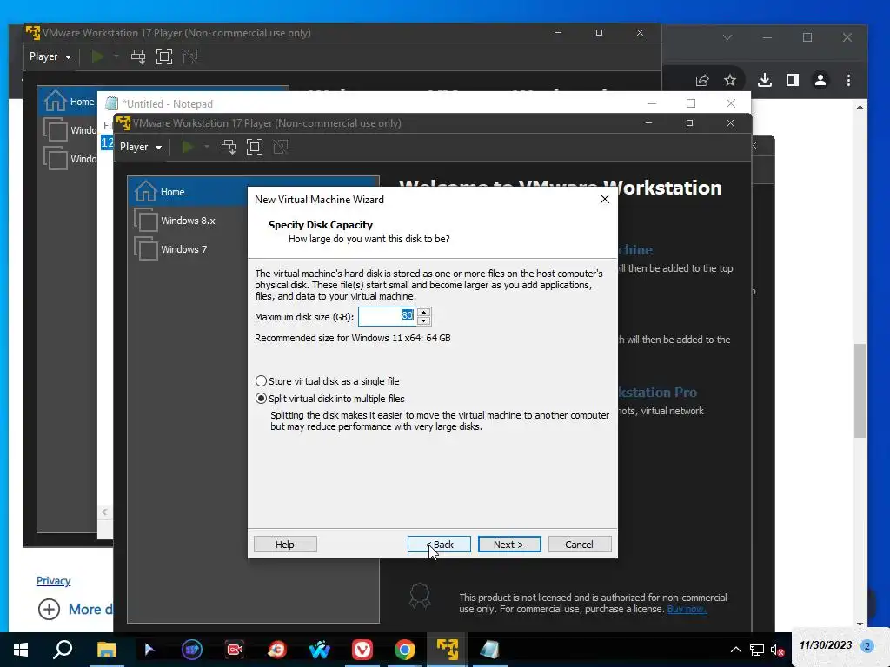Click the 'More' plus circle icon on the webpage
Screen dimensions: 890x667
coord(49,609)
